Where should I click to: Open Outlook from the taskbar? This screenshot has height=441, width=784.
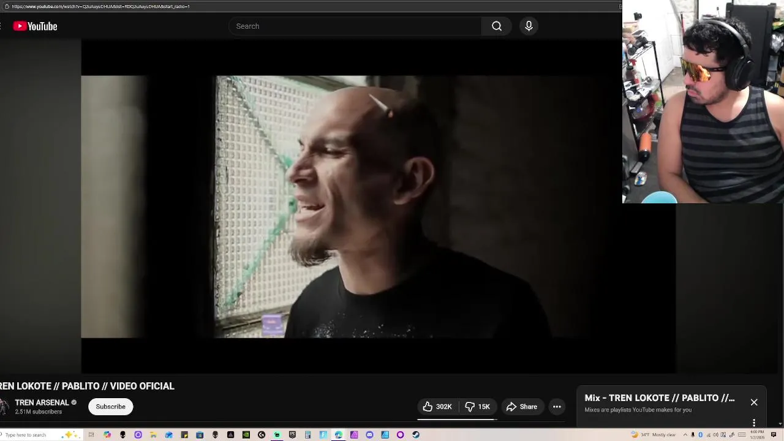point(168,435)
